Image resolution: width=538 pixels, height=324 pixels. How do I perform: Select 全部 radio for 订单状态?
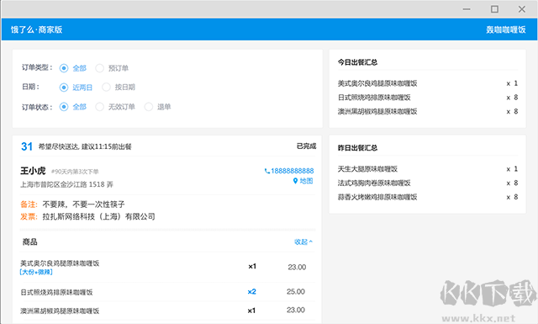coord(64,107)
